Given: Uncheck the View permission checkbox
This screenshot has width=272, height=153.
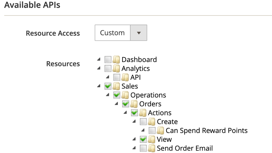Looking at the screenshot, I should [143, 139].
